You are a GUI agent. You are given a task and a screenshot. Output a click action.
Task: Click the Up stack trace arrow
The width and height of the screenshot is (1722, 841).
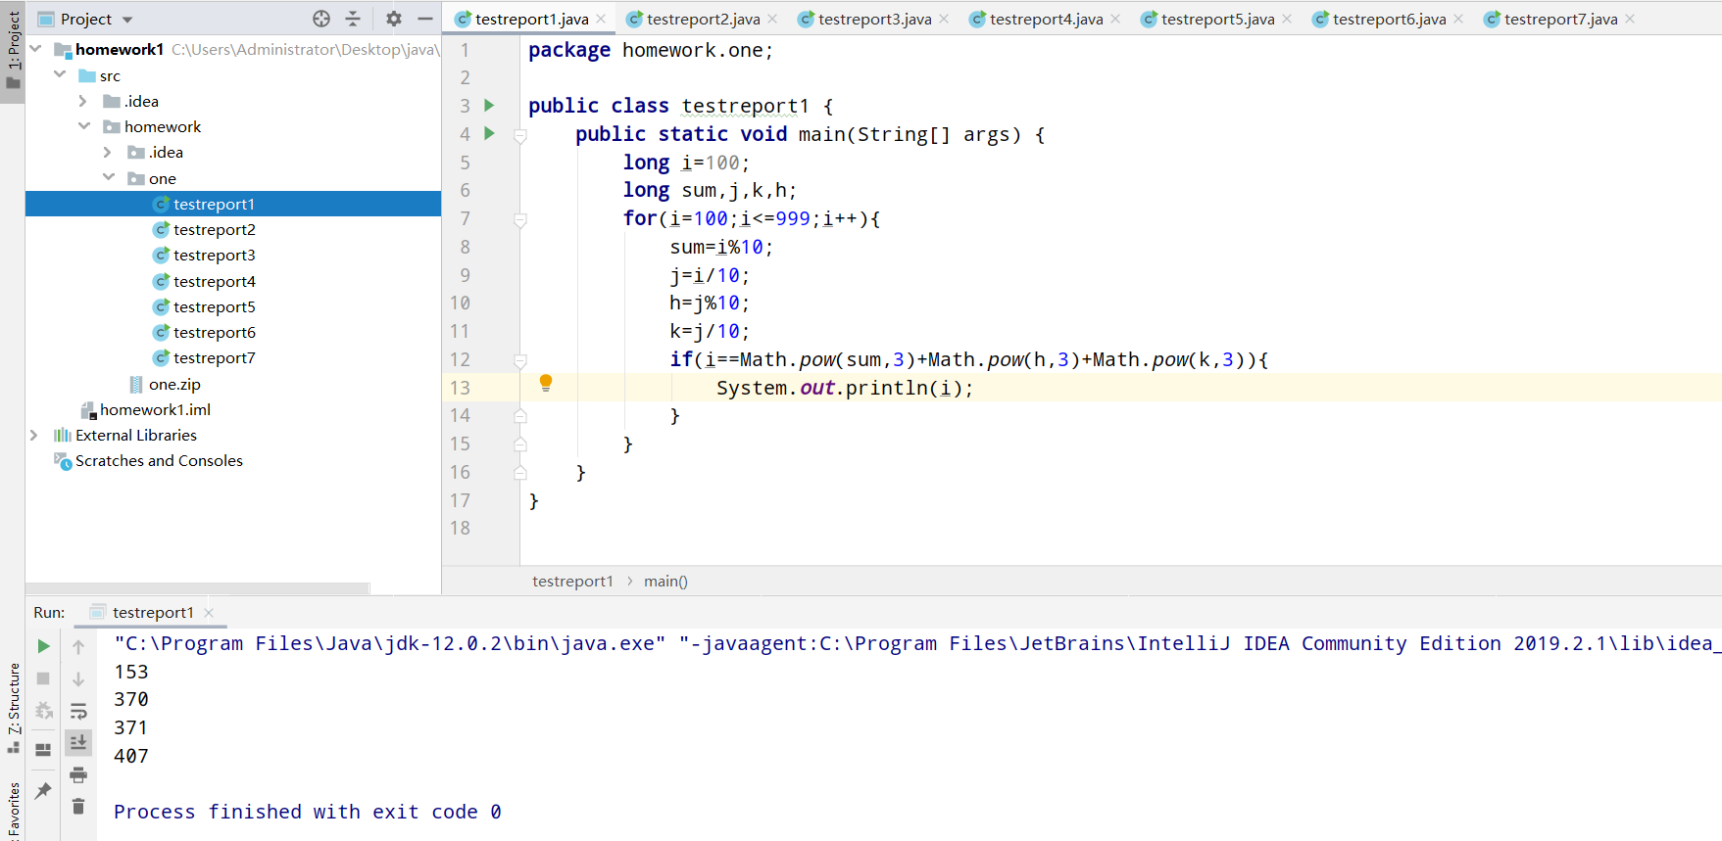click(x=78, y=646)
